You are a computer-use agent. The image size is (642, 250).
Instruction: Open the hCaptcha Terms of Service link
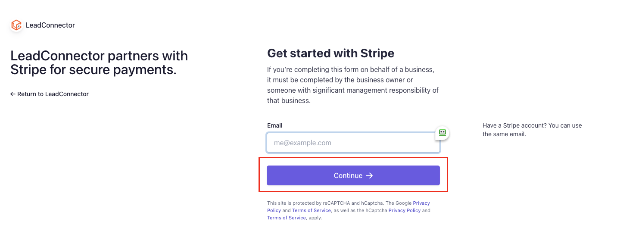pyautogui.click(x=286, y=218)
